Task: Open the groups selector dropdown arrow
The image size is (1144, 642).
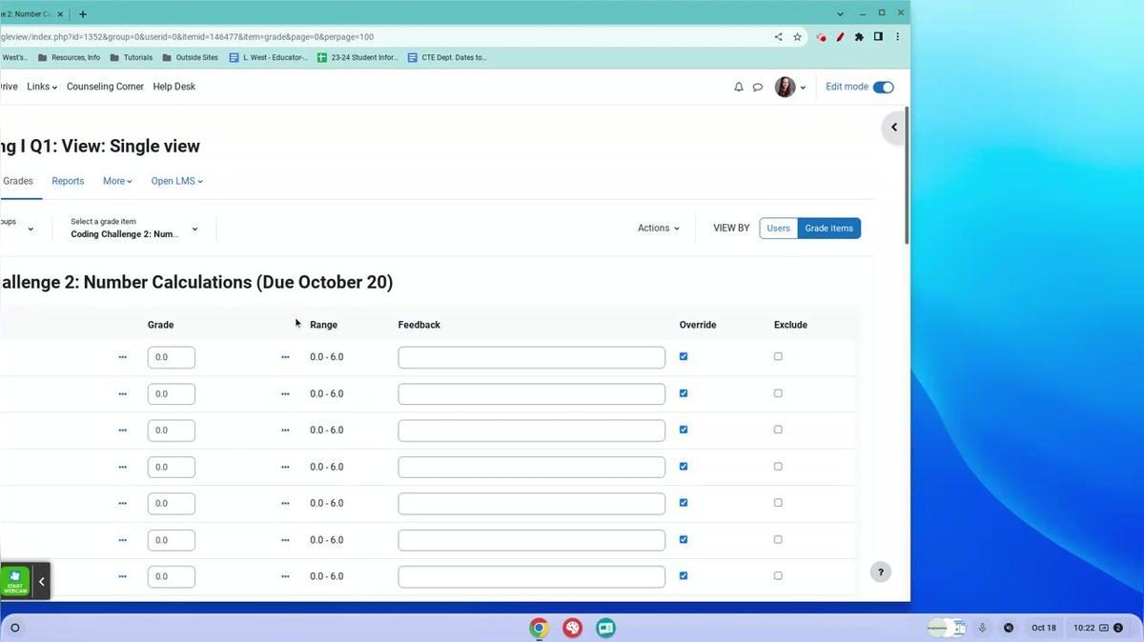Action: pos(31,229)
